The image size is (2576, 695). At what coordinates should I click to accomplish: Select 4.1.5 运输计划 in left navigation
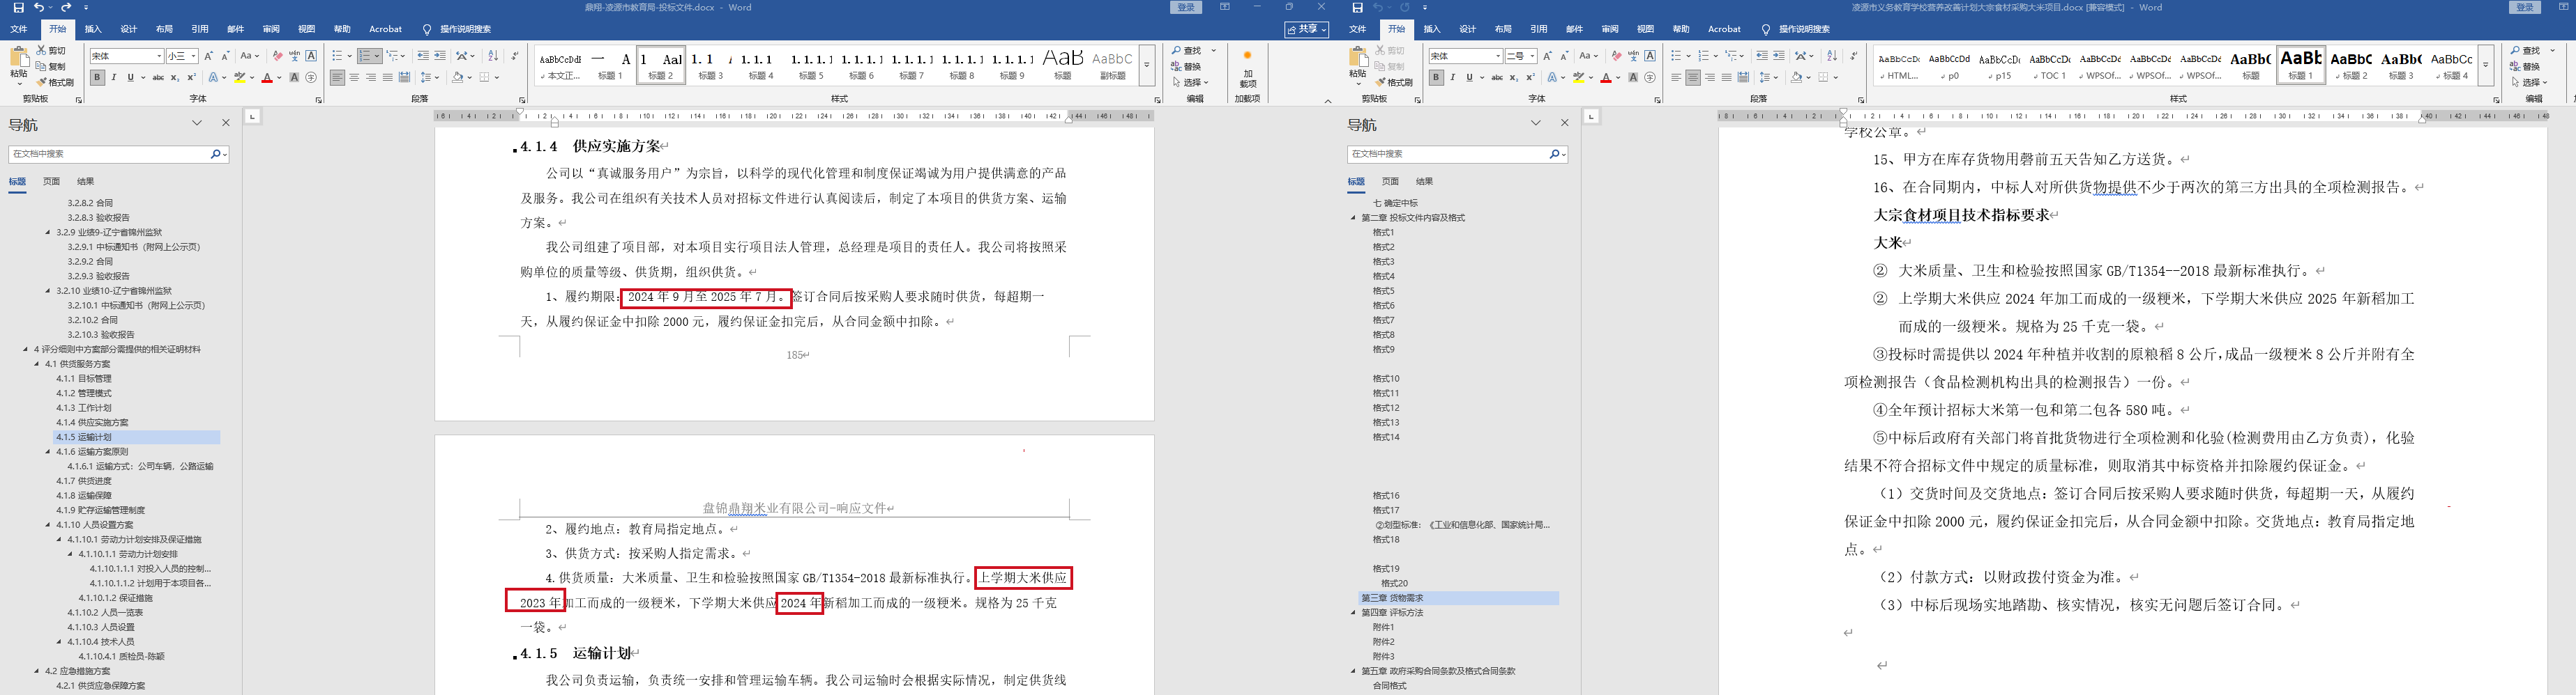click(x=137, y=437)
